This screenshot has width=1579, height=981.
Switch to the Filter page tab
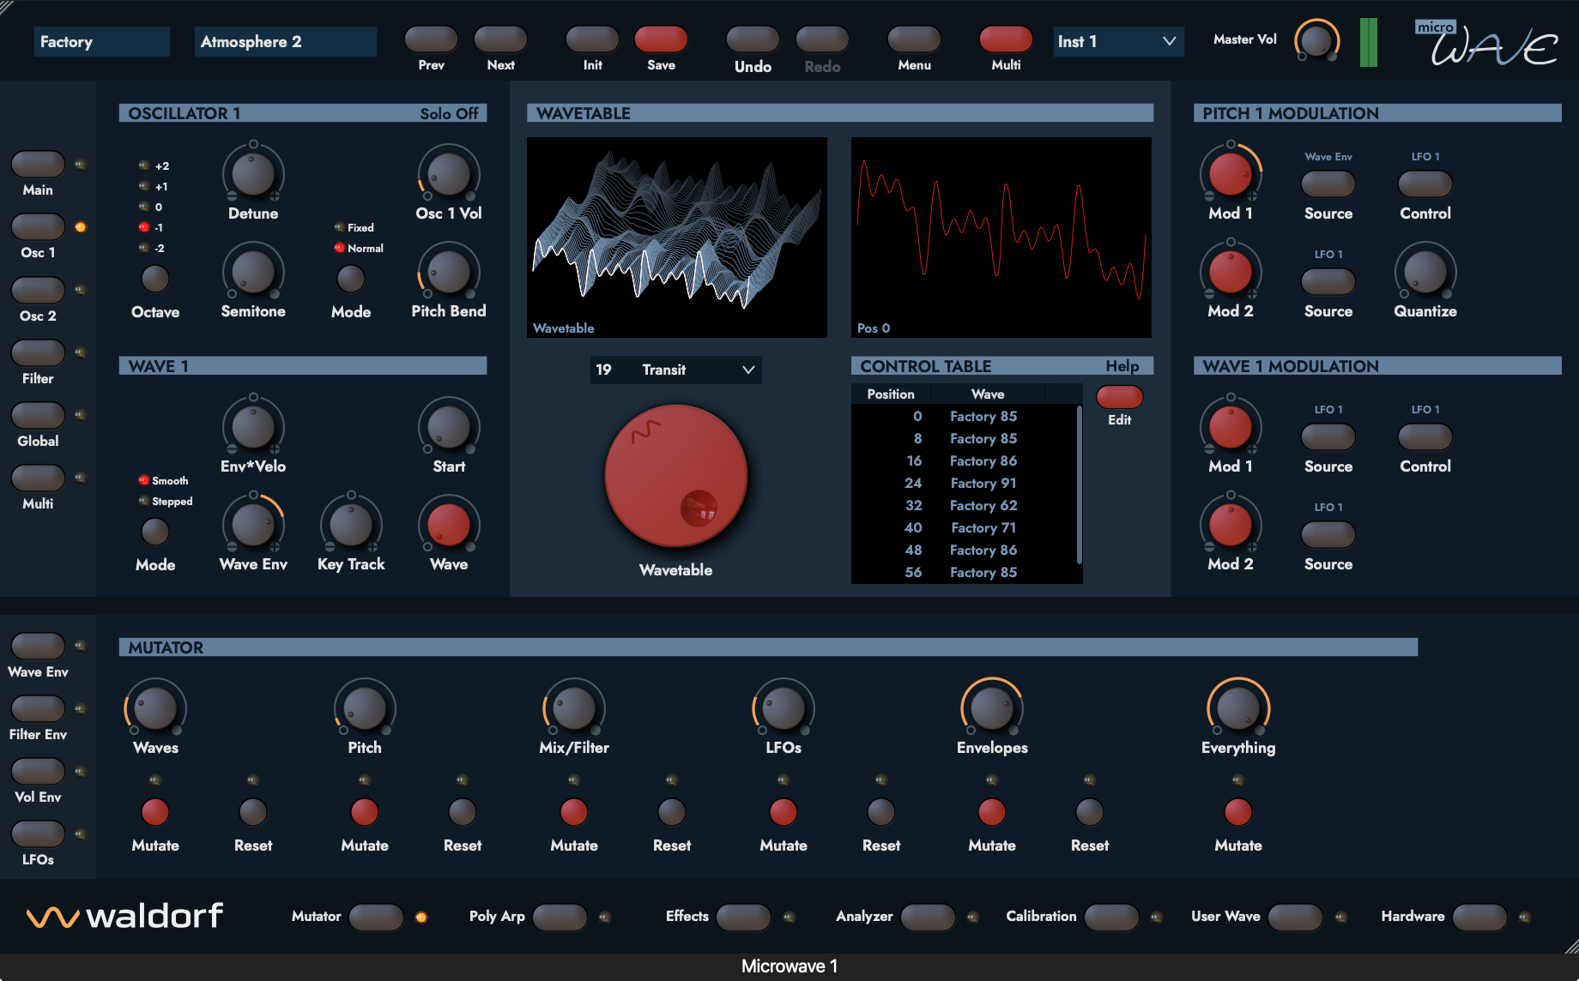(38, 352)
